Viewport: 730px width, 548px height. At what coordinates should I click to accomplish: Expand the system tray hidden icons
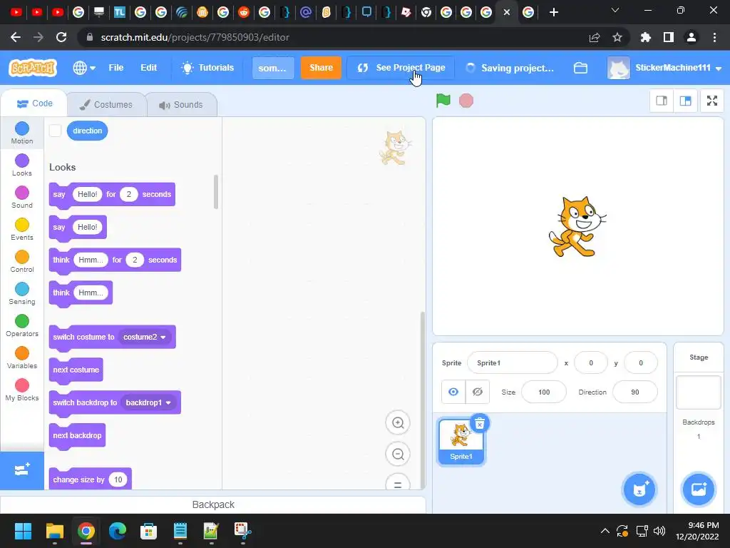(605, 531)
